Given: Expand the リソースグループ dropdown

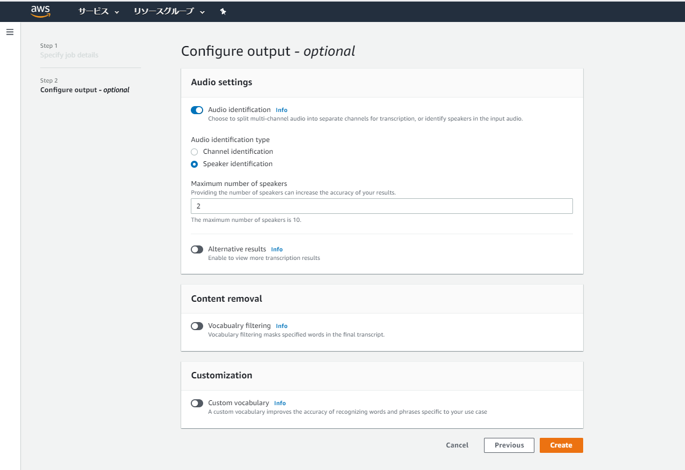Looking at the screenshot, I should click(169, 11).
